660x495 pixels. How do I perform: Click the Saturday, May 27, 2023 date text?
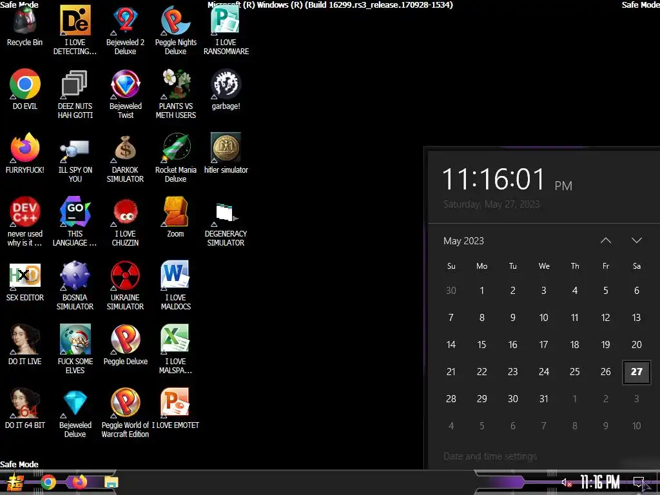point(491,204)
